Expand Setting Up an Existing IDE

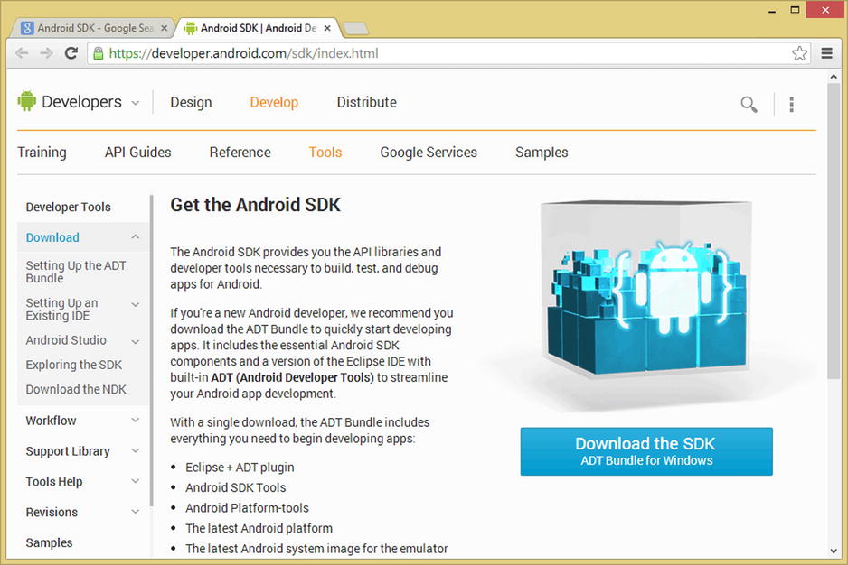pos(136,305)
